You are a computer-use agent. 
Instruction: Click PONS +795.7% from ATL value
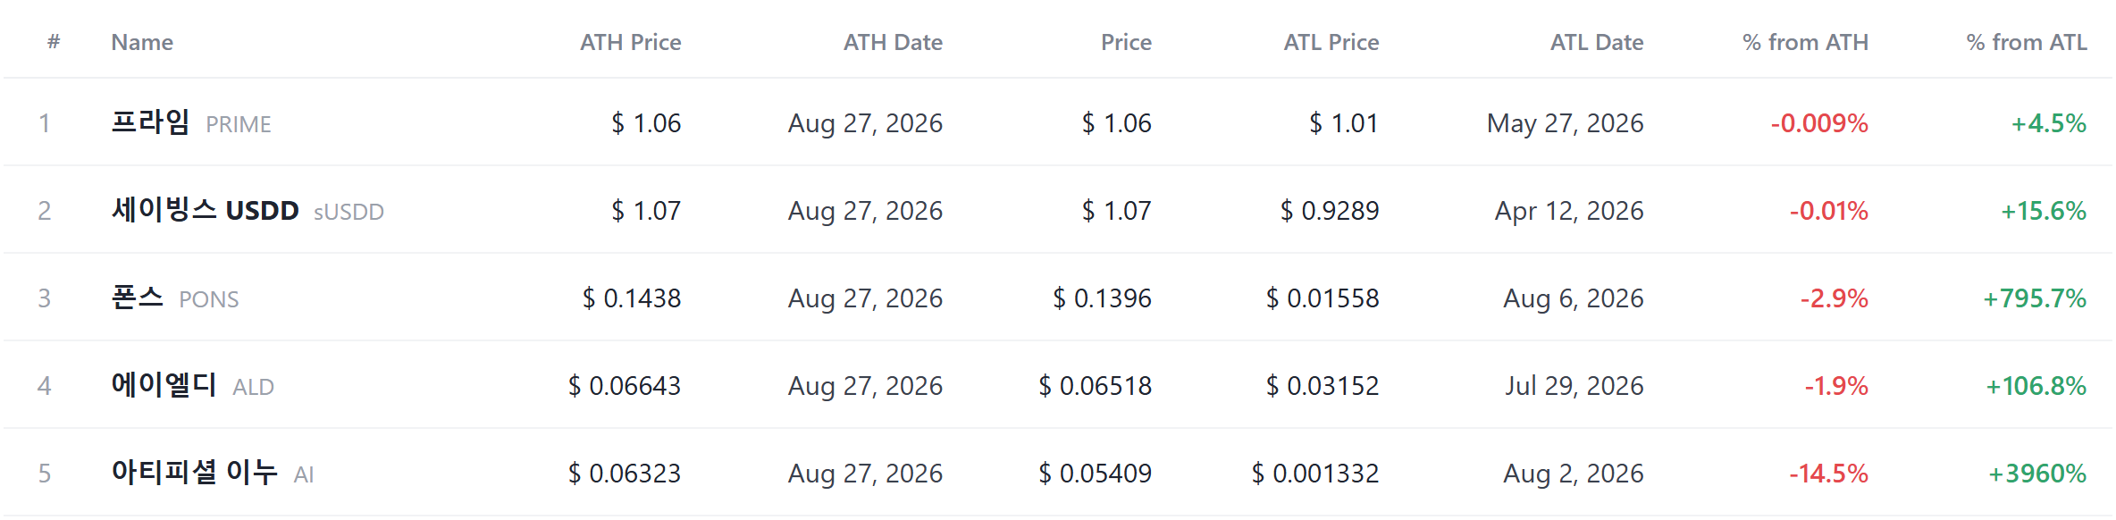(2035, 298)
